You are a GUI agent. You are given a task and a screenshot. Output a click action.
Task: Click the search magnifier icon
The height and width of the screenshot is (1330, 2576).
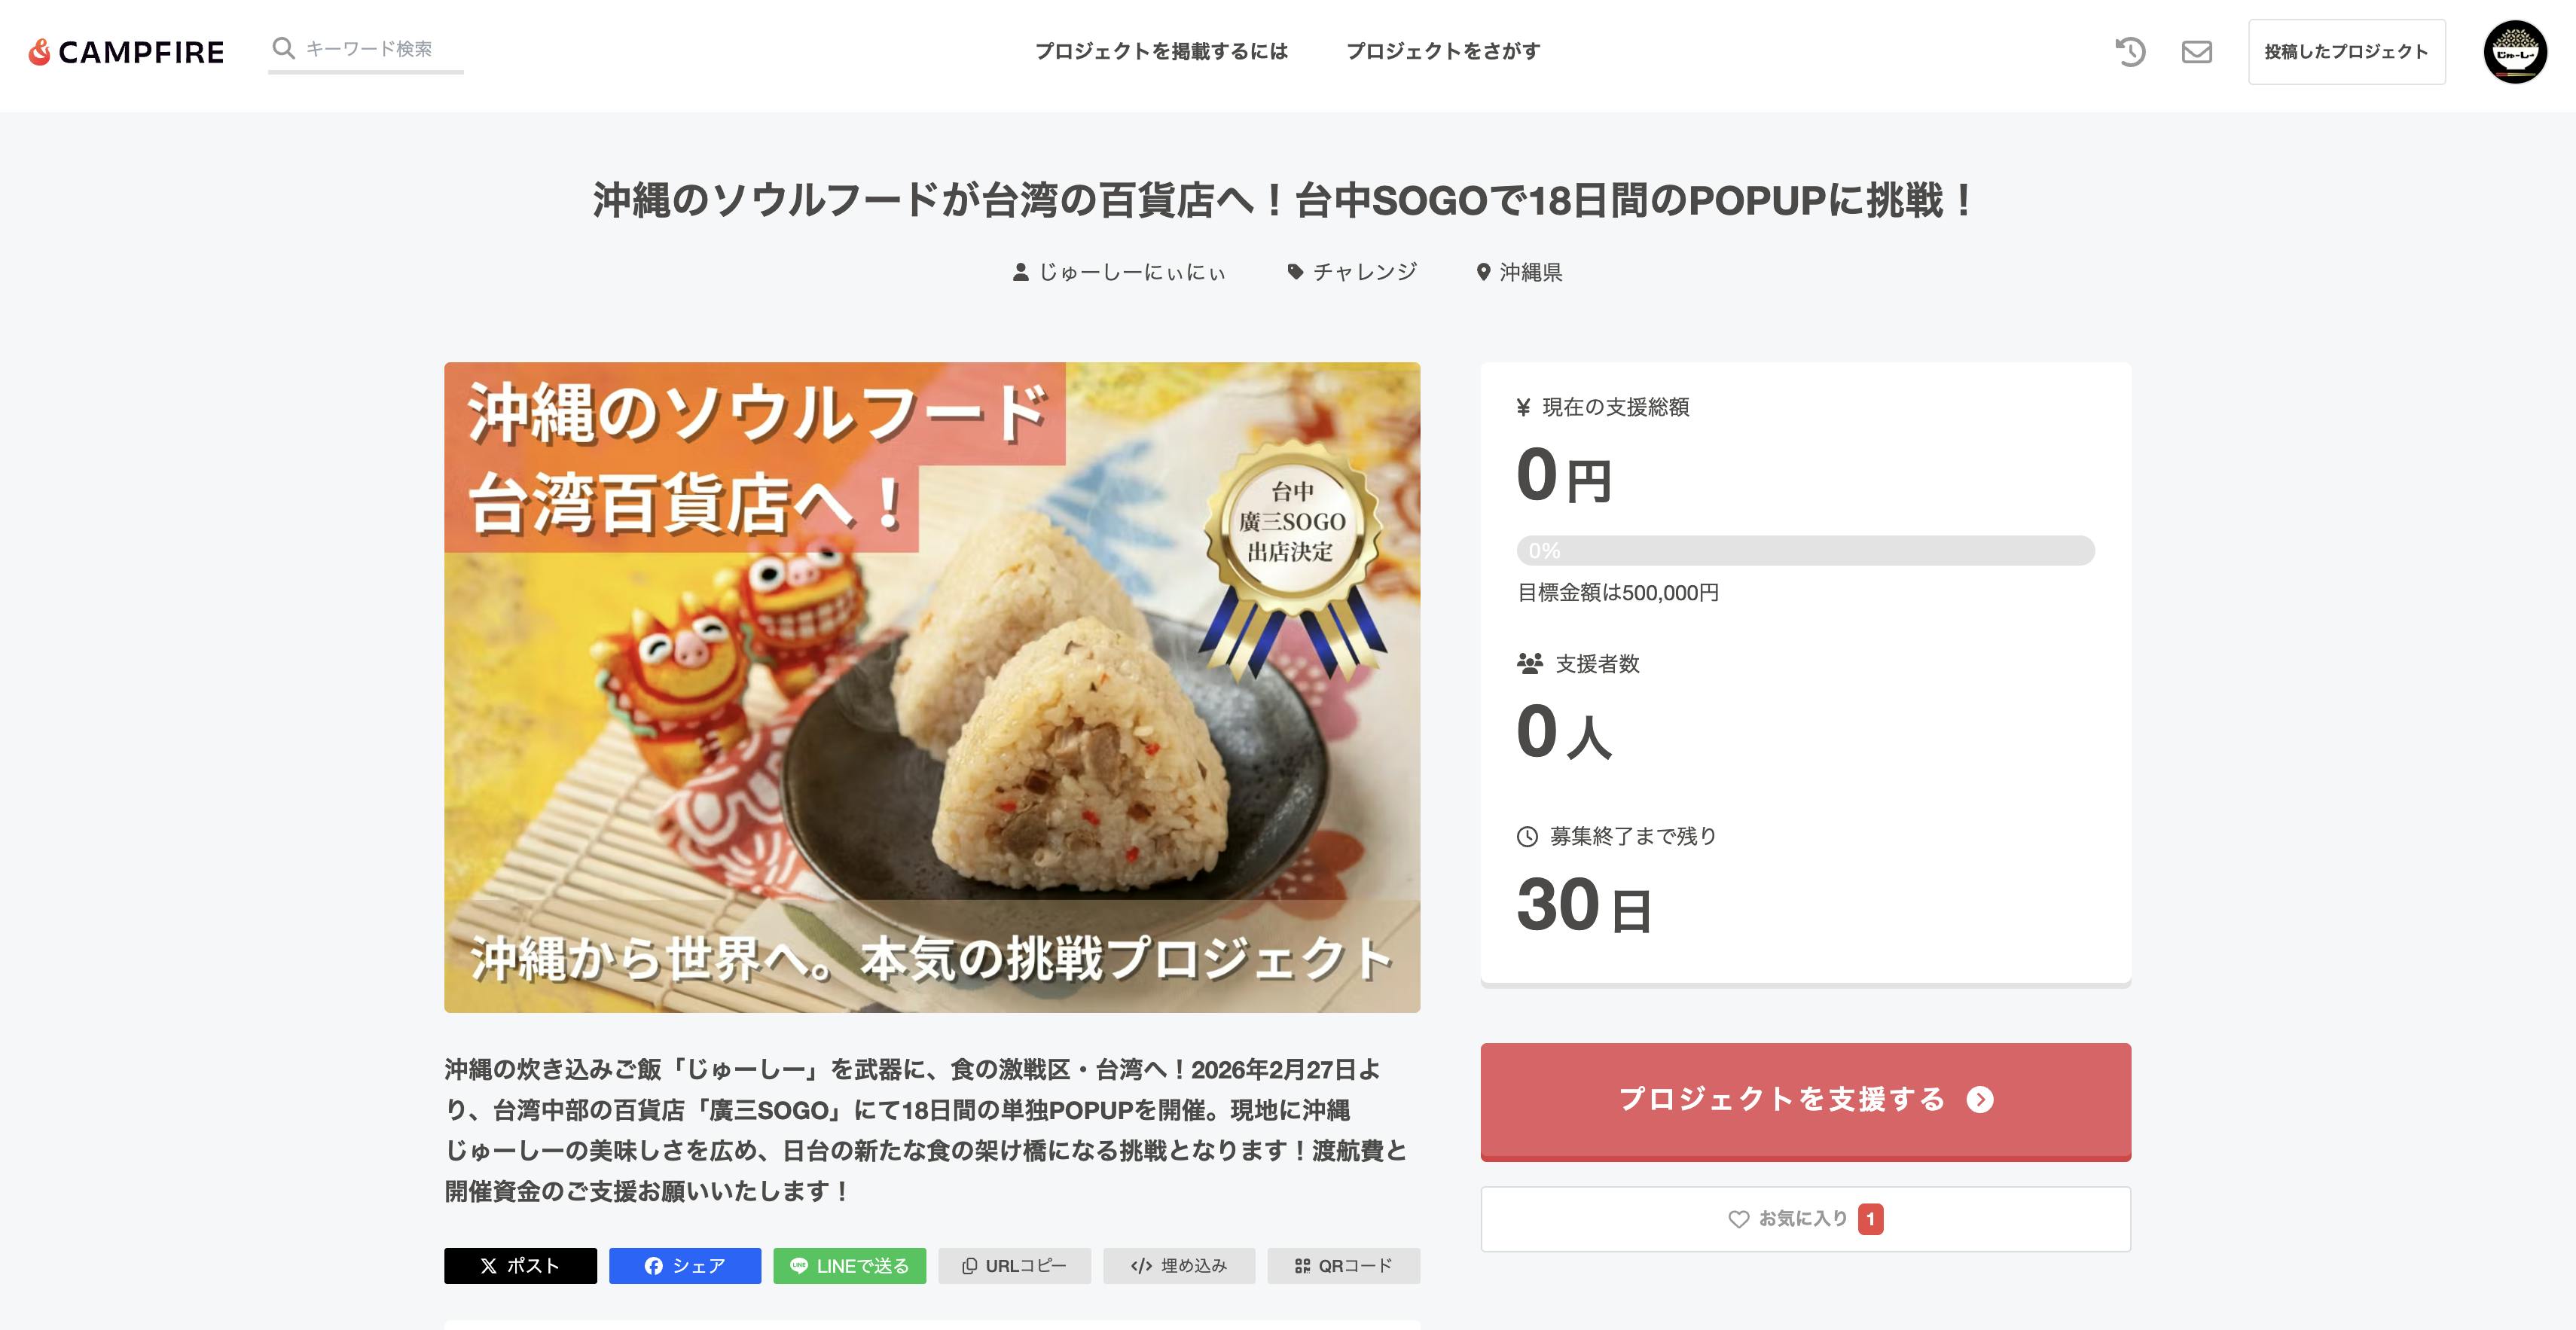[x=284, y=49]
